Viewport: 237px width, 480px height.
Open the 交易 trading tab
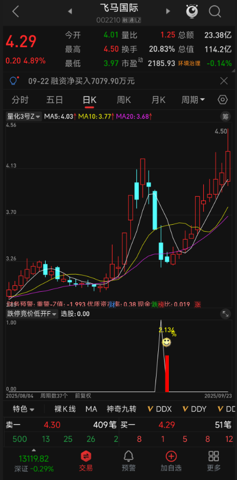click(86, 461)
